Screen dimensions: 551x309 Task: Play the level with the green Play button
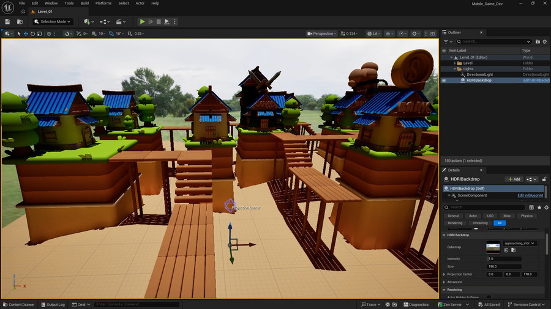click(x=142, y=22)
